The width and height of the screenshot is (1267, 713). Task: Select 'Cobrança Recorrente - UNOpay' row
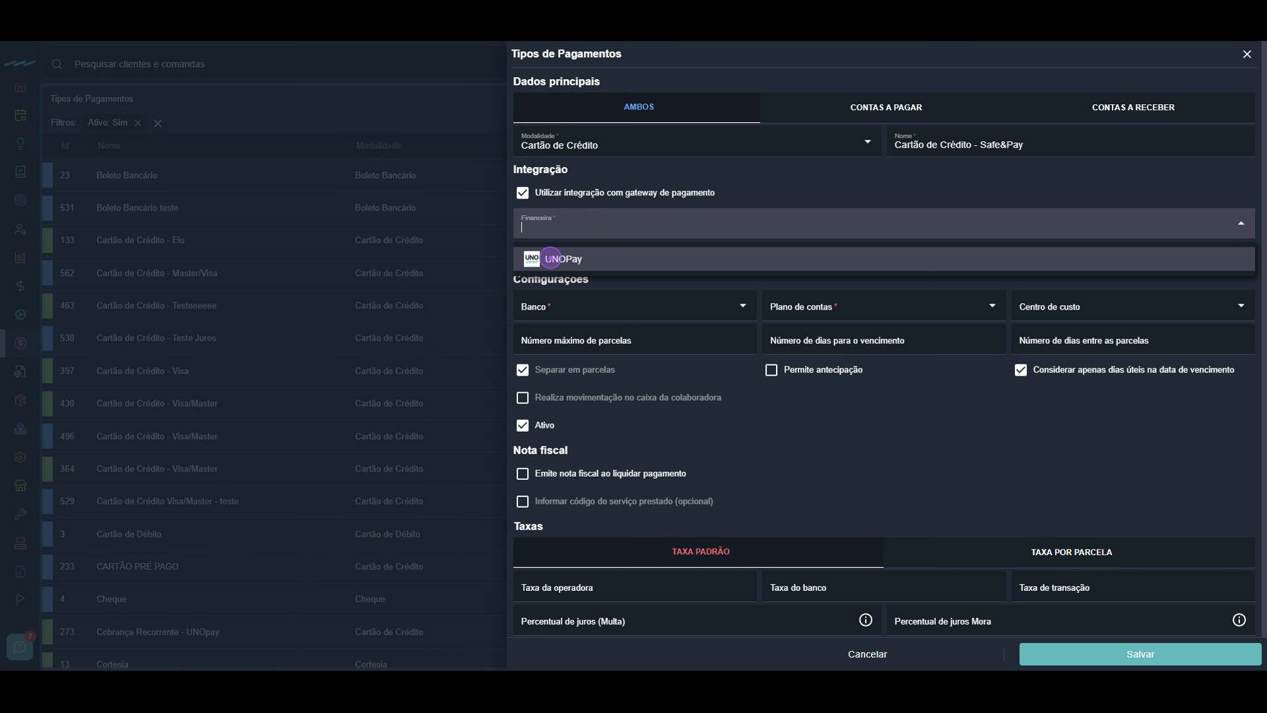tap(274, 632)
